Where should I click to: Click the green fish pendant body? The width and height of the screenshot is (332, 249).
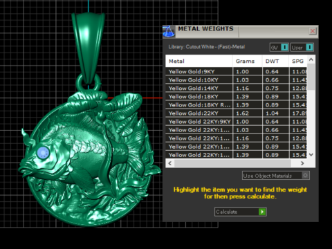point(90,159)
